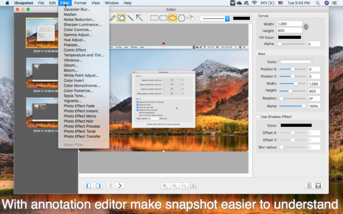Open the Wi-Fi status menu
Screen dimensions: 343x214
click(x=254, y=3)
